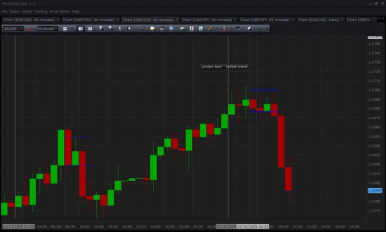Click the dark icon left of the eraser
Screen dimensions: 386x232
tap(238, 28)
